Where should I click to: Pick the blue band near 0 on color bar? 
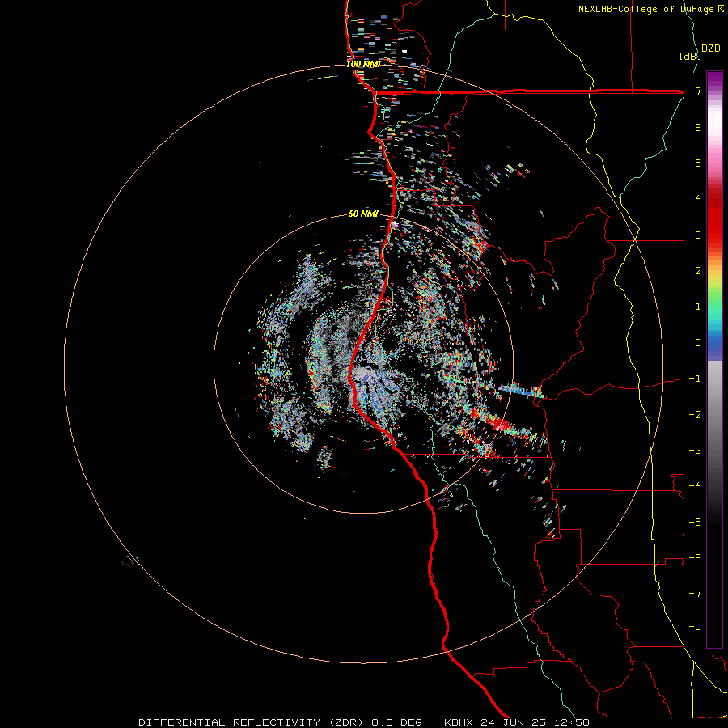click(x=714, y=348)
